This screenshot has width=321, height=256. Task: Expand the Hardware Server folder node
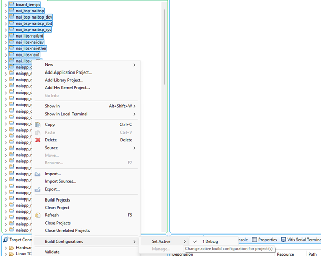point(5,247)
